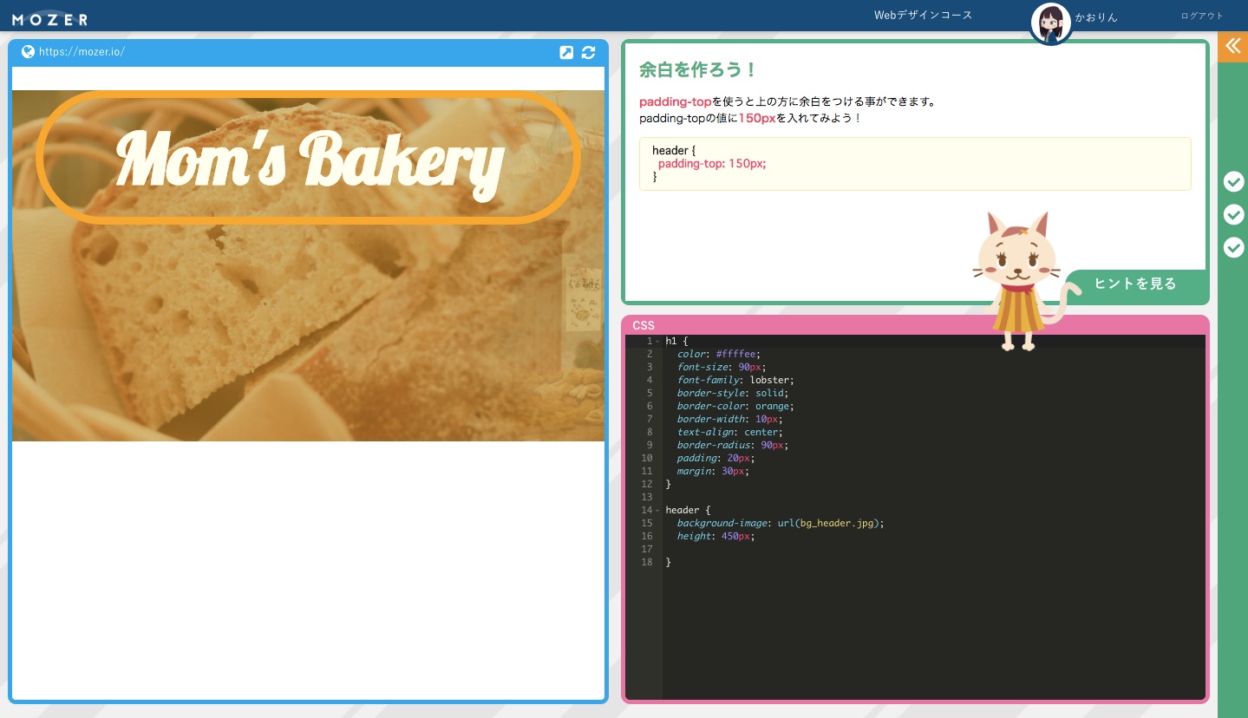Image resolution: width=1248 pixels, height=718 pixels.
Task: Open the かおりん user avatar
Action: [x=1050, y=23]
